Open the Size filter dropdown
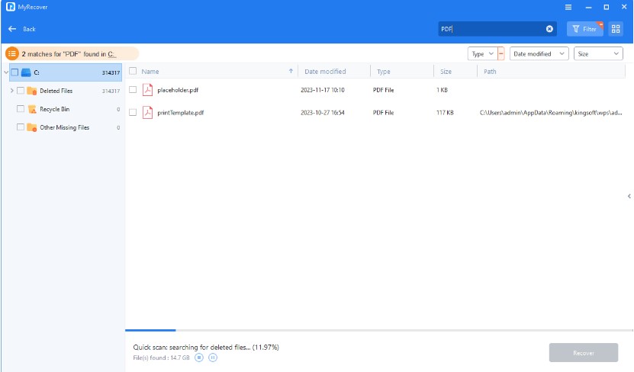This screenshot has width=634, height=372. pyautogui.click(x=598, y=53)
